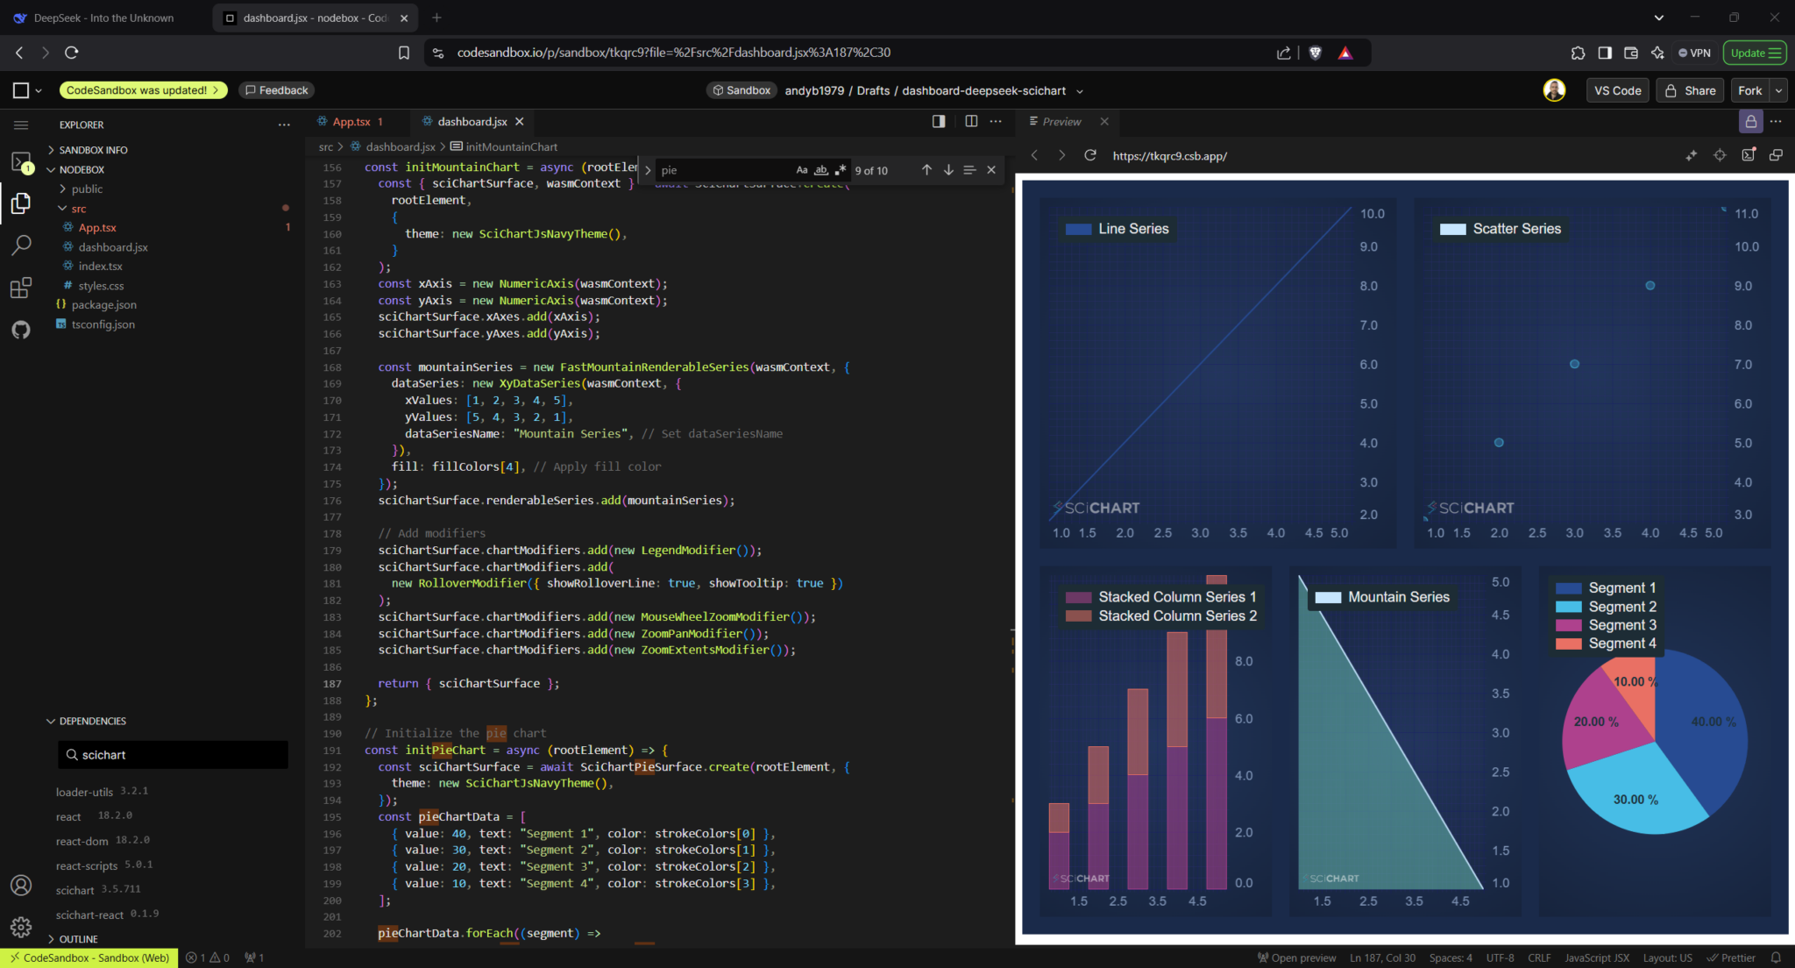The width and height of the screenshot is (1795, 968).
Task: Click the browser bookmark icon
Action: click(404, 53)
